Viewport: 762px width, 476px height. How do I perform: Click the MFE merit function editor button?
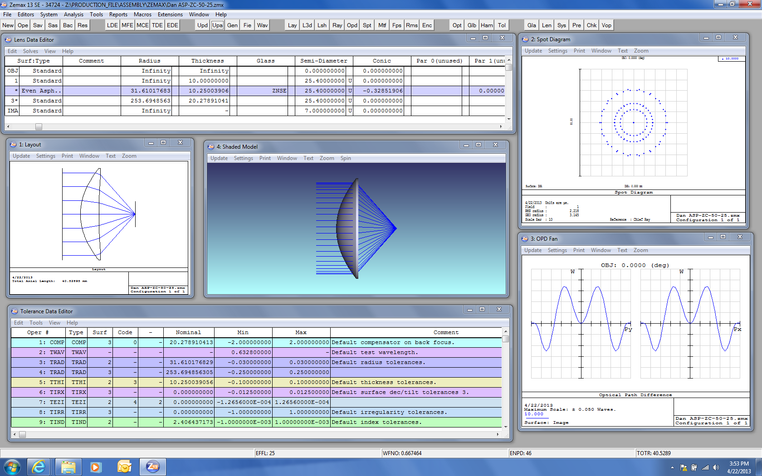(127, 25)
